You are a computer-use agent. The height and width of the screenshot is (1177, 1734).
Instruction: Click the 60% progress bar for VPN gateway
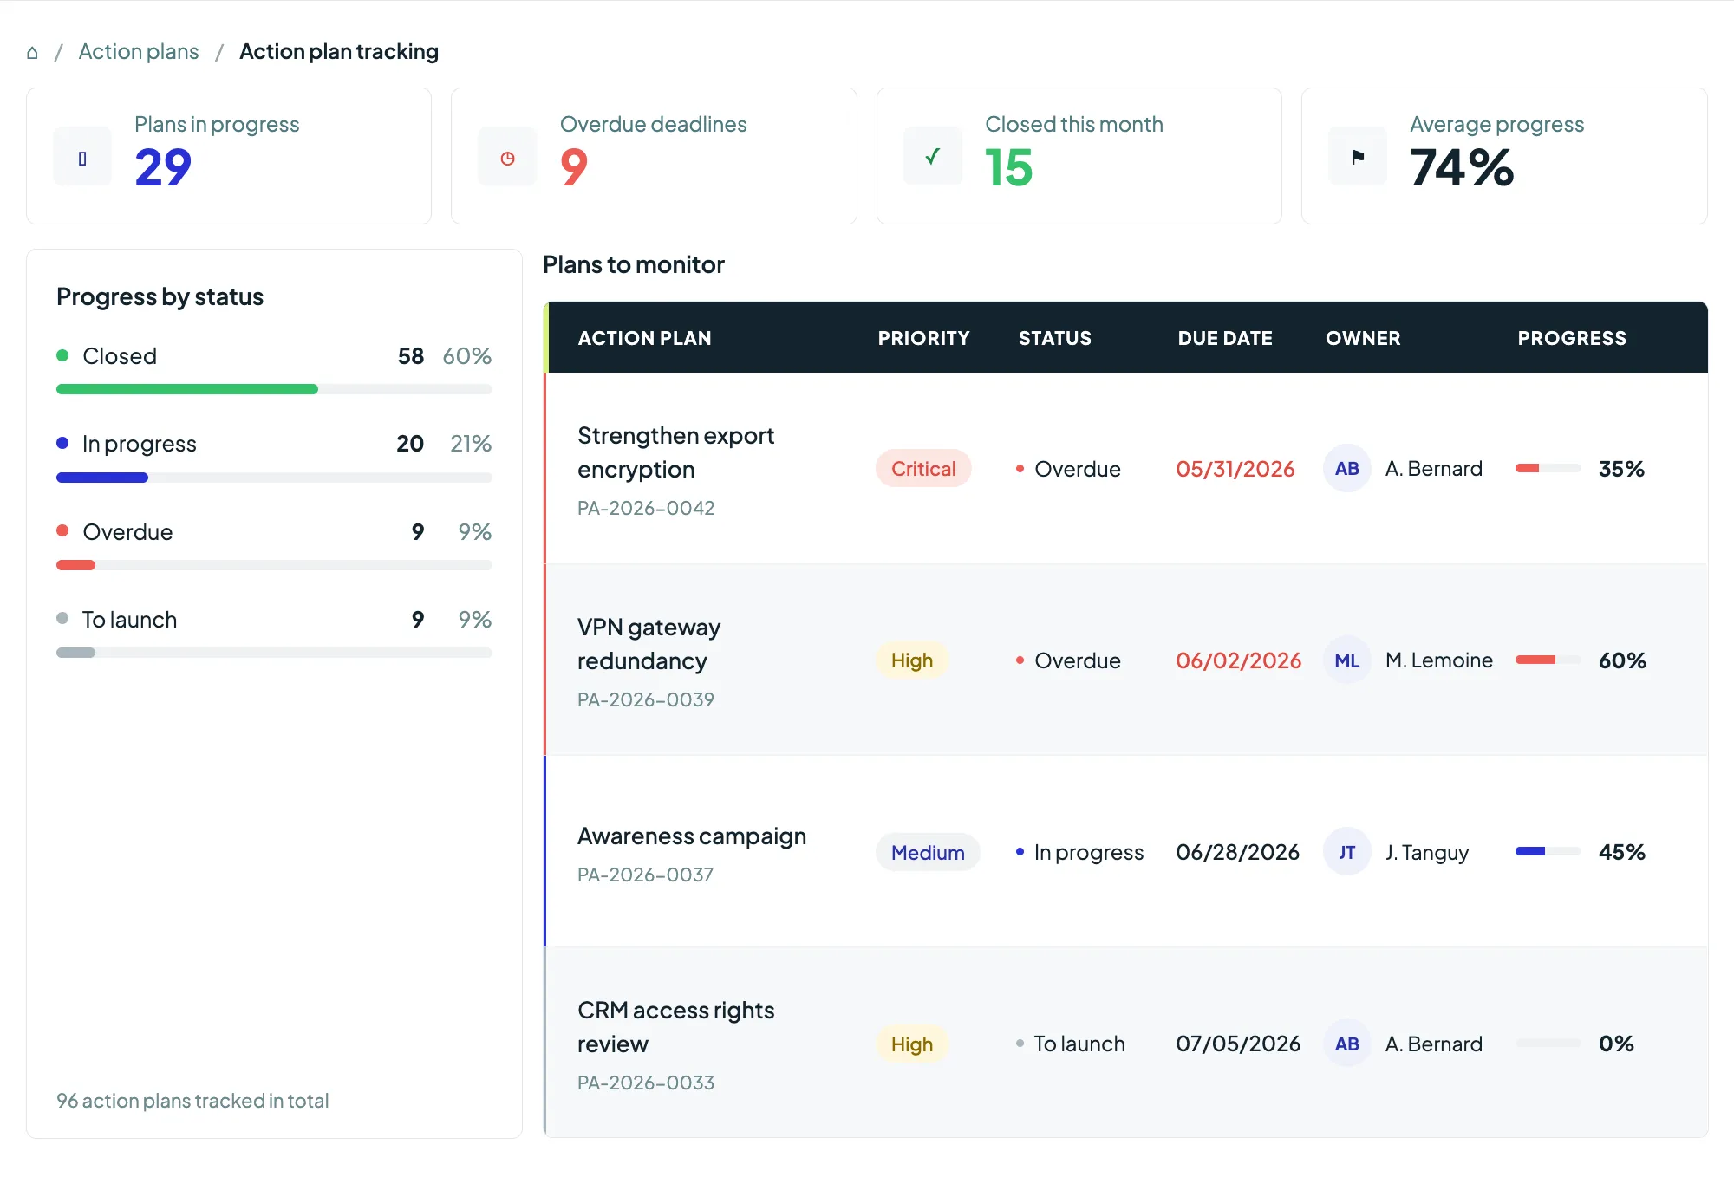point(1548,660)
